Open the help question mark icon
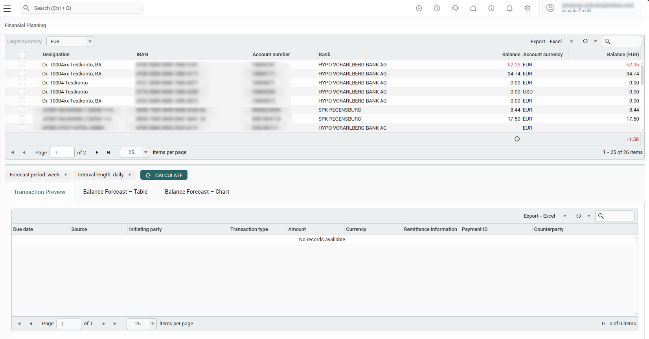Image resolution: width=649 pixels, height=339 pixels. 437,8
